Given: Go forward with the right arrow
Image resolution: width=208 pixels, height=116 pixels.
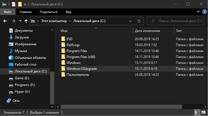Looking at the screenshot, I should pyautogui.click(x=14, y=21).
